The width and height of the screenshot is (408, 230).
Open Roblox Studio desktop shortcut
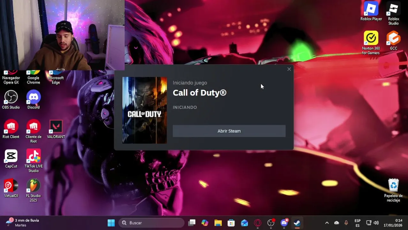[393, 14]
